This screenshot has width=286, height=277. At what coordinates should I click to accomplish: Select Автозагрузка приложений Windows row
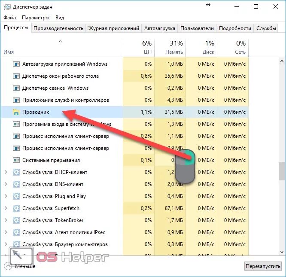tap(125, 64)
